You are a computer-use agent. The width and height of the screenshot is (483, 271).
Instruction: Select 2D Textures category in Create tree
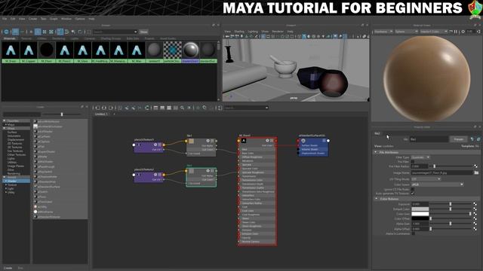coord(15,144)
